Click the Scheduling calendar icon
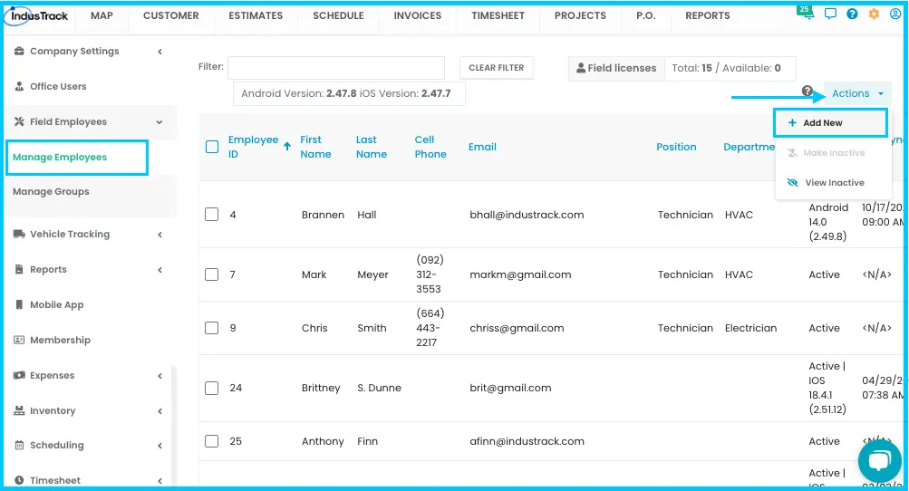Image resolution: width=909 pixels, height=491 pixels. [19, 445]
